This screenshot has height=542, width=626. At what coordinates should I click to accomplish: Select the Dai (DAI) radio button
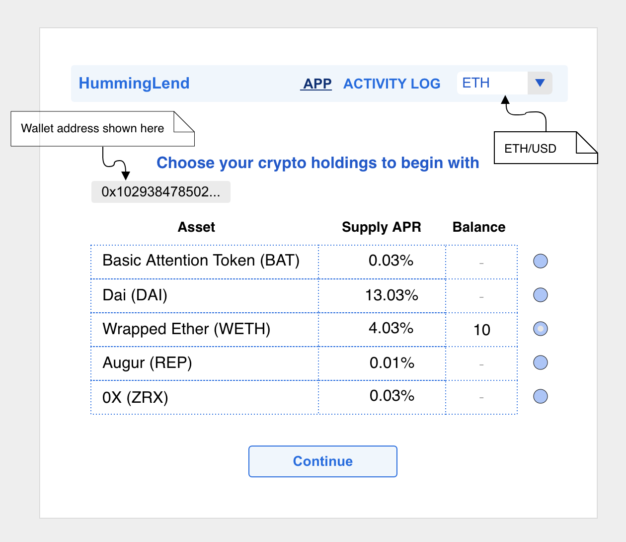tap(540, 295)
